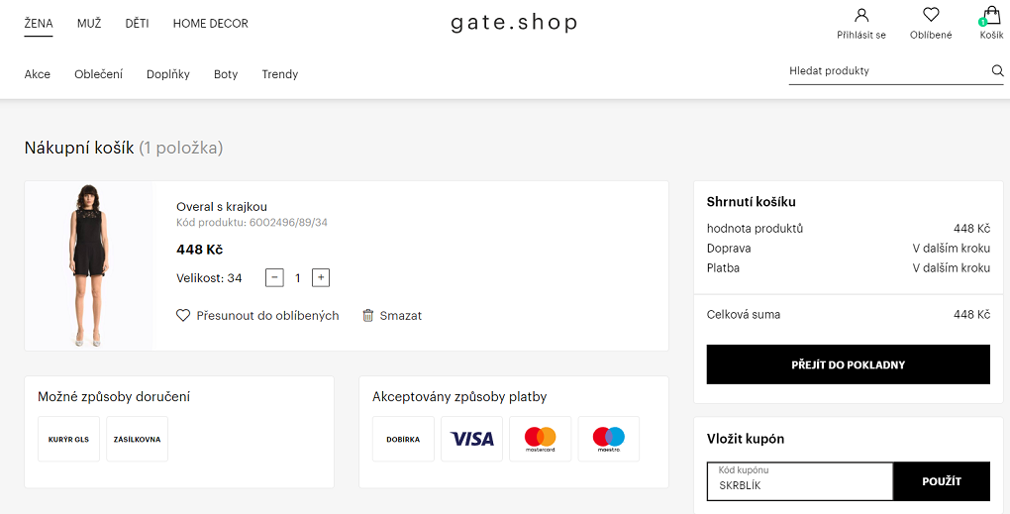1010x514 pixels.
Task: Open the HOME DECOR section tab
Action: coord(211,24)
